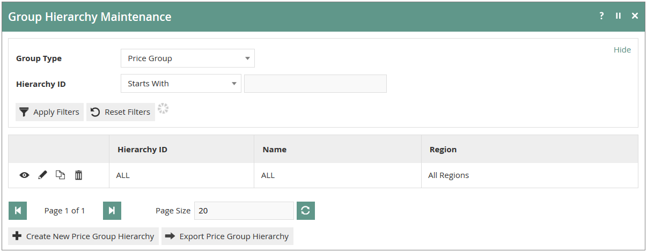The image size is (647, 252).
Task: Refresh the page size with reload icon
Action: pos(306,211)
